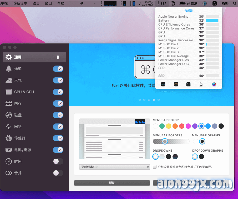238x199 pixels.
Task: Turn off the 传感器 toggle
Action: [58, 138]
